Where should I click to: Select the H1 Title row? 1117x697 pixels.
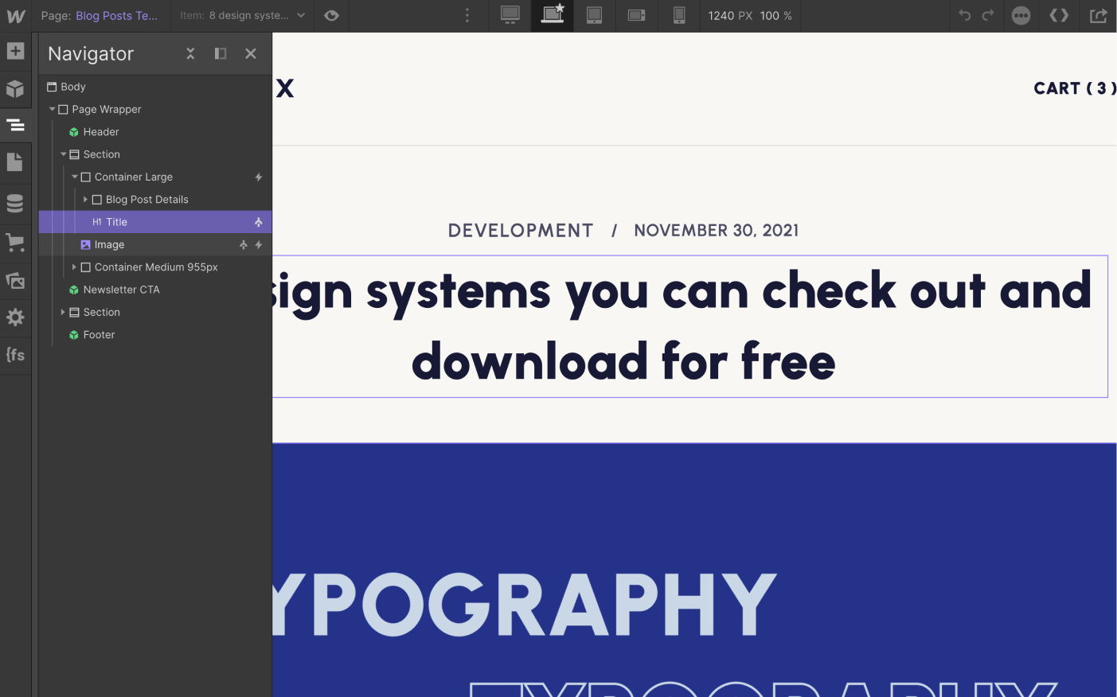(x=155, y=222)
